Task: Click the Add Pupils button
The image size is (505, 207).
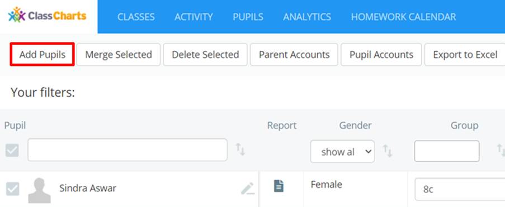Action: pyautogui.click(x=42, y=54)
